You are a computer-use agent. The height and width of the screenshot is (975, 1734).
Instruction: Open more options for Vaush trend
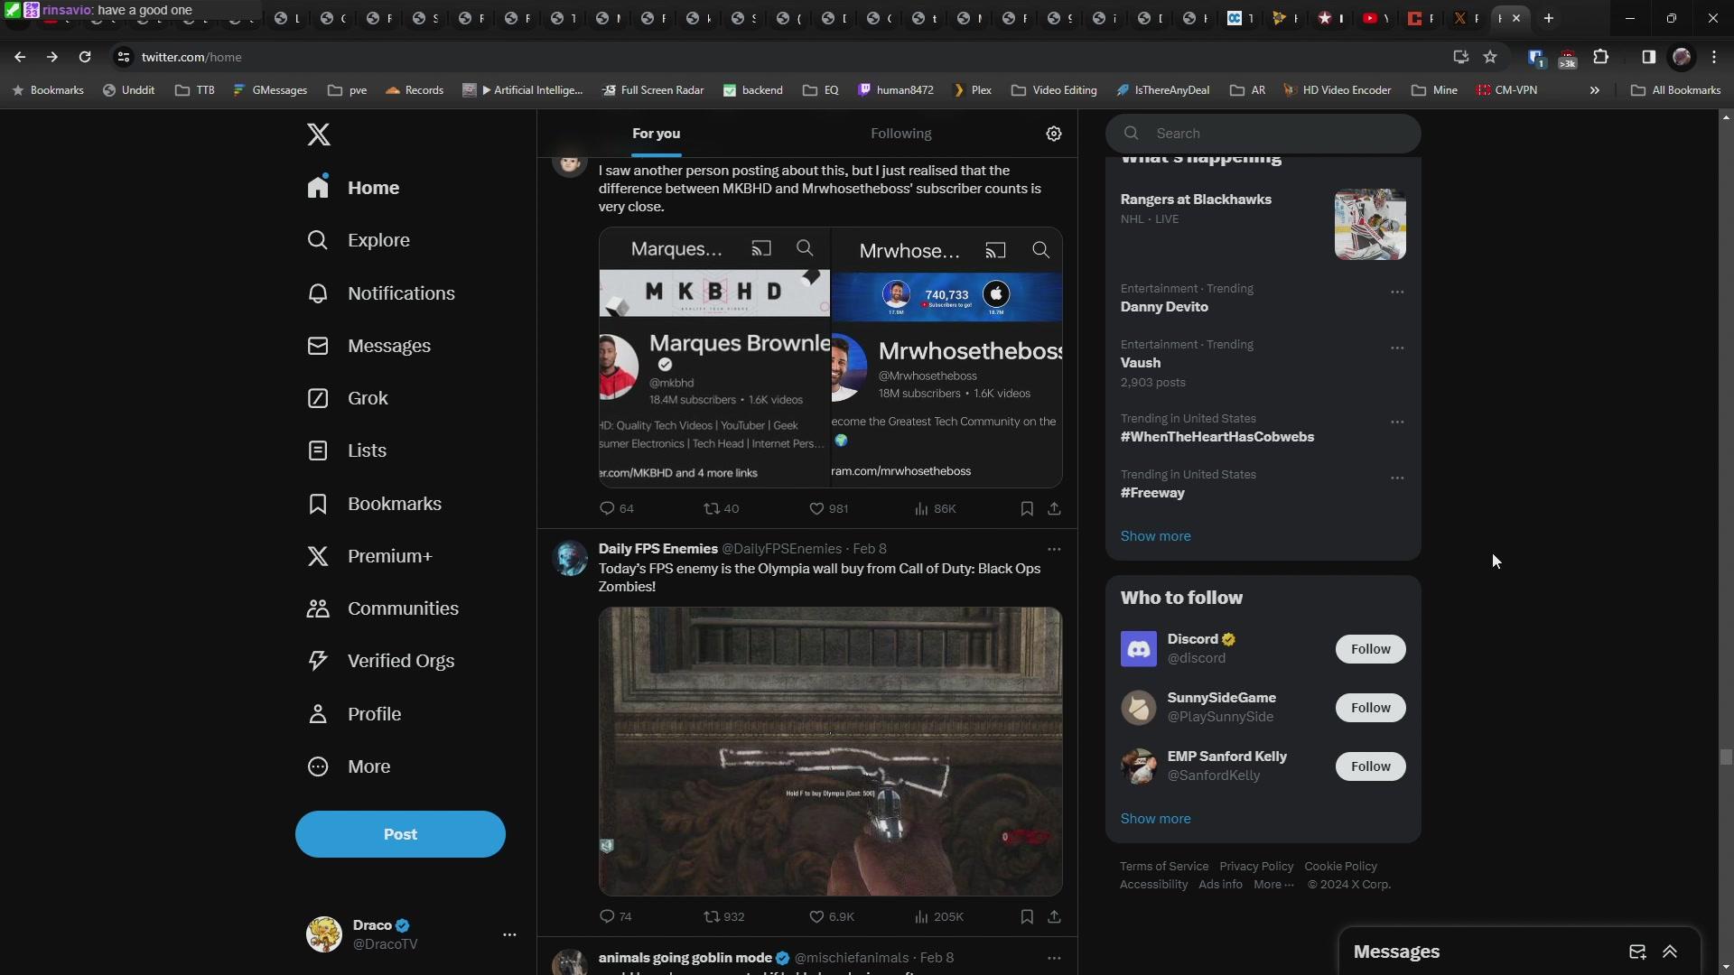(1397, 348)
